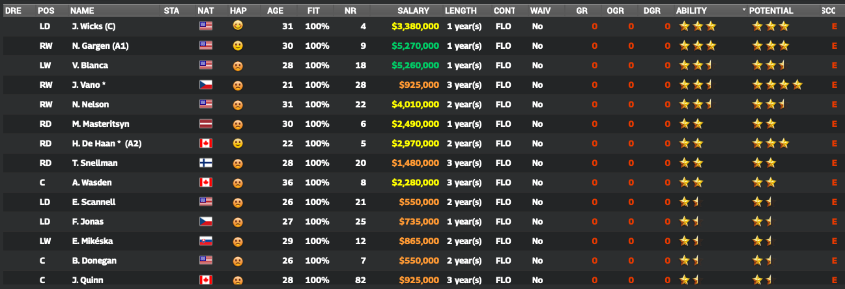The width and height of the screenshot is (845, 289).
Task: Click the NAME column header
Action: coord(81,10)
